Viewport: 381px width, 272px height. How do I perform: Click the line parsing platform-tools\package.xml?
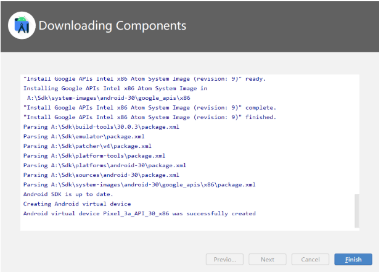(94, 155)
